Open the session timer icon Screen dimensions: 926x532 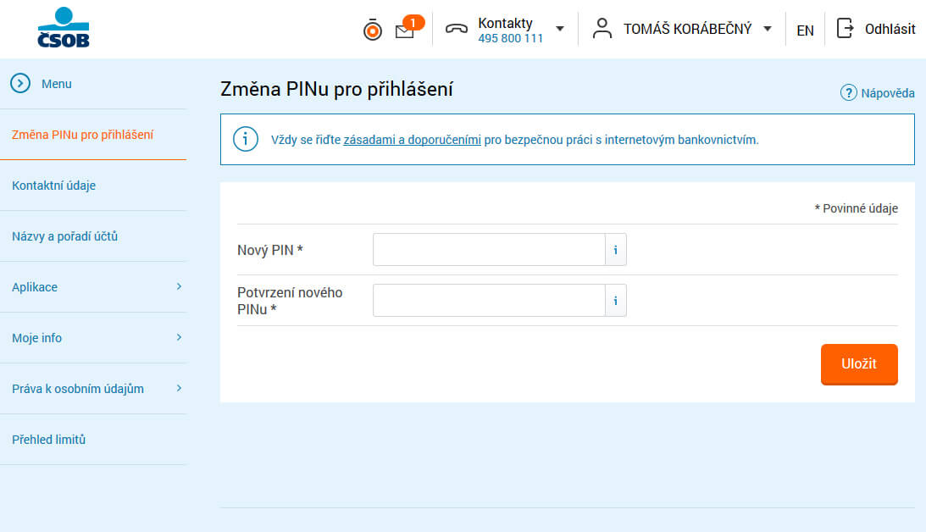point(372,30)
